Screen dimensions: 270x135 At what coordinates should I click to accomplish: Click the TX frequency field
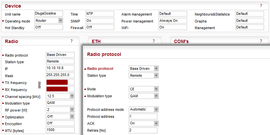pos(60,82)
